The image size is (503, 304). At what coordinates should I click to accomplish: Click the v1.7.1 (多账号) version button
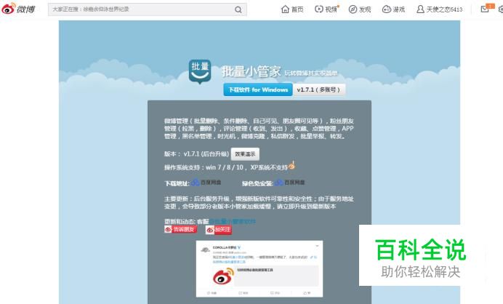[318, 89]
